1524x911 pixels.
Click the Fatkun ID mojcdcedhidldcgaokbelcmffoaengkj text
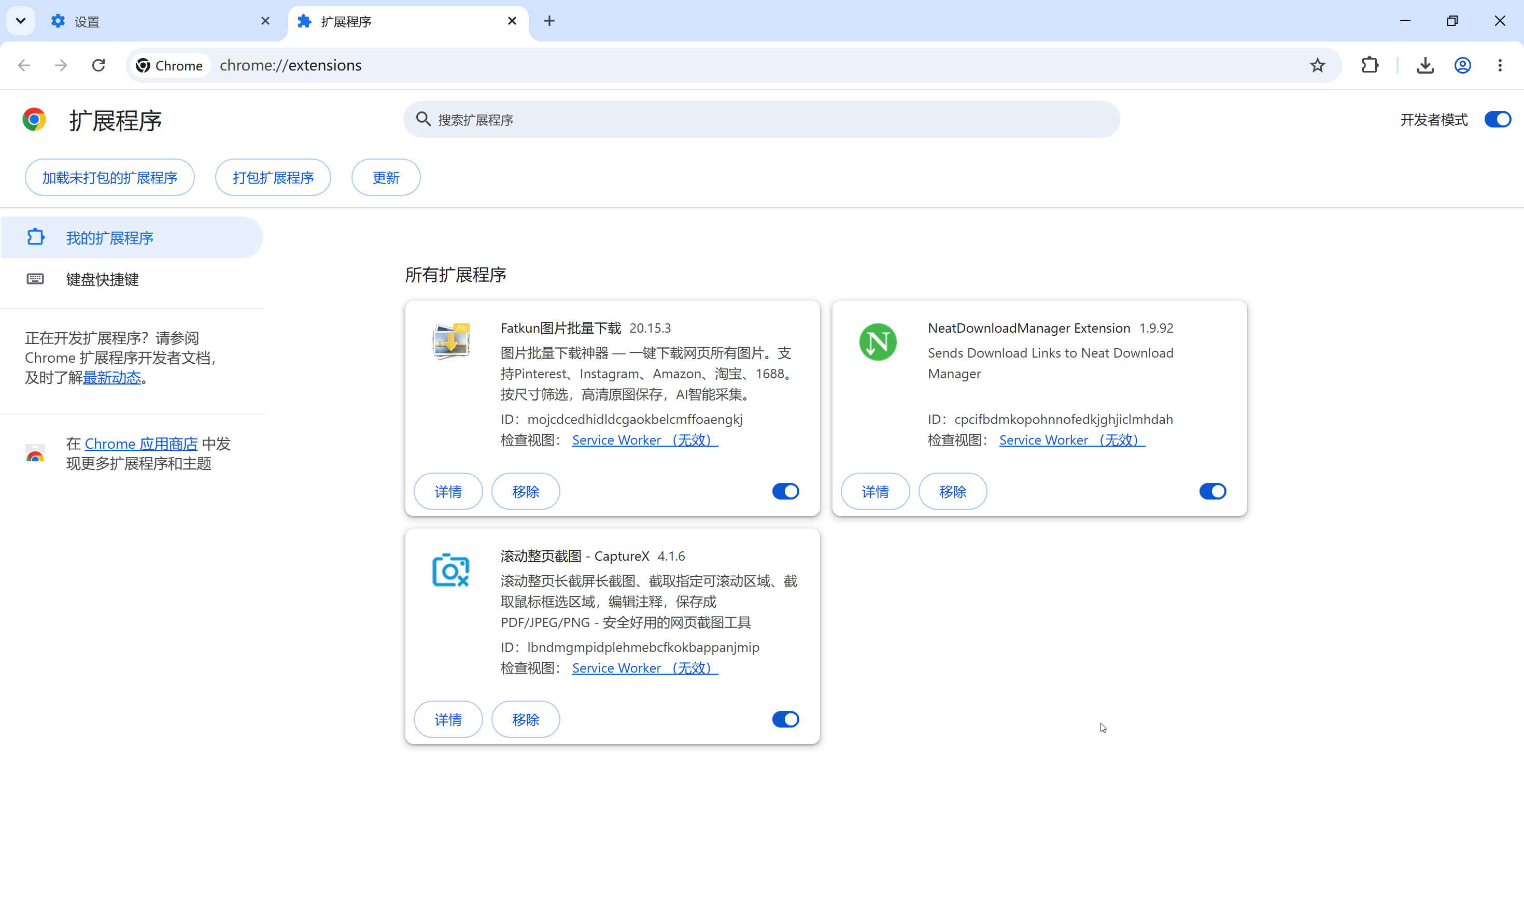[635, 419]
